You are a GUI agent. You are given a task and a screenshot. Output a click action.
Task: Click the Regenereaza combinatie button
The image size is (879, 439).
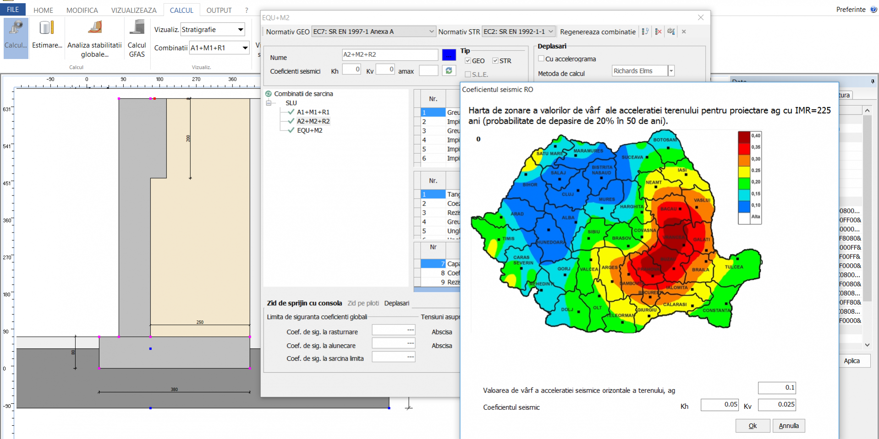[x=597, y=32]
